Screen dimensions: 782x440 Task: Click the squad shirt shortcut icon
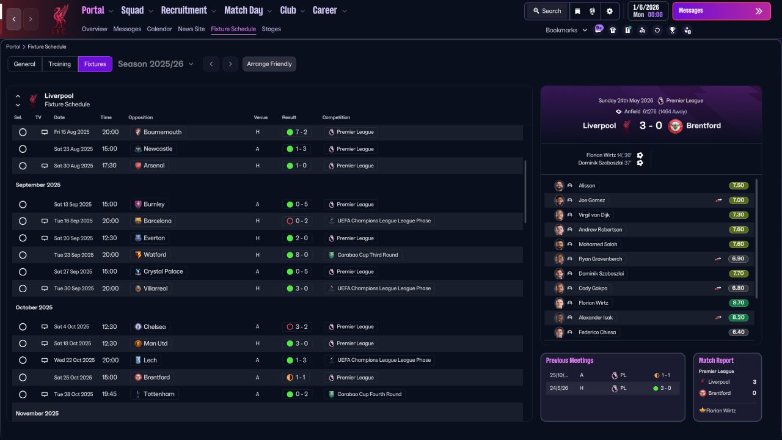613,30
